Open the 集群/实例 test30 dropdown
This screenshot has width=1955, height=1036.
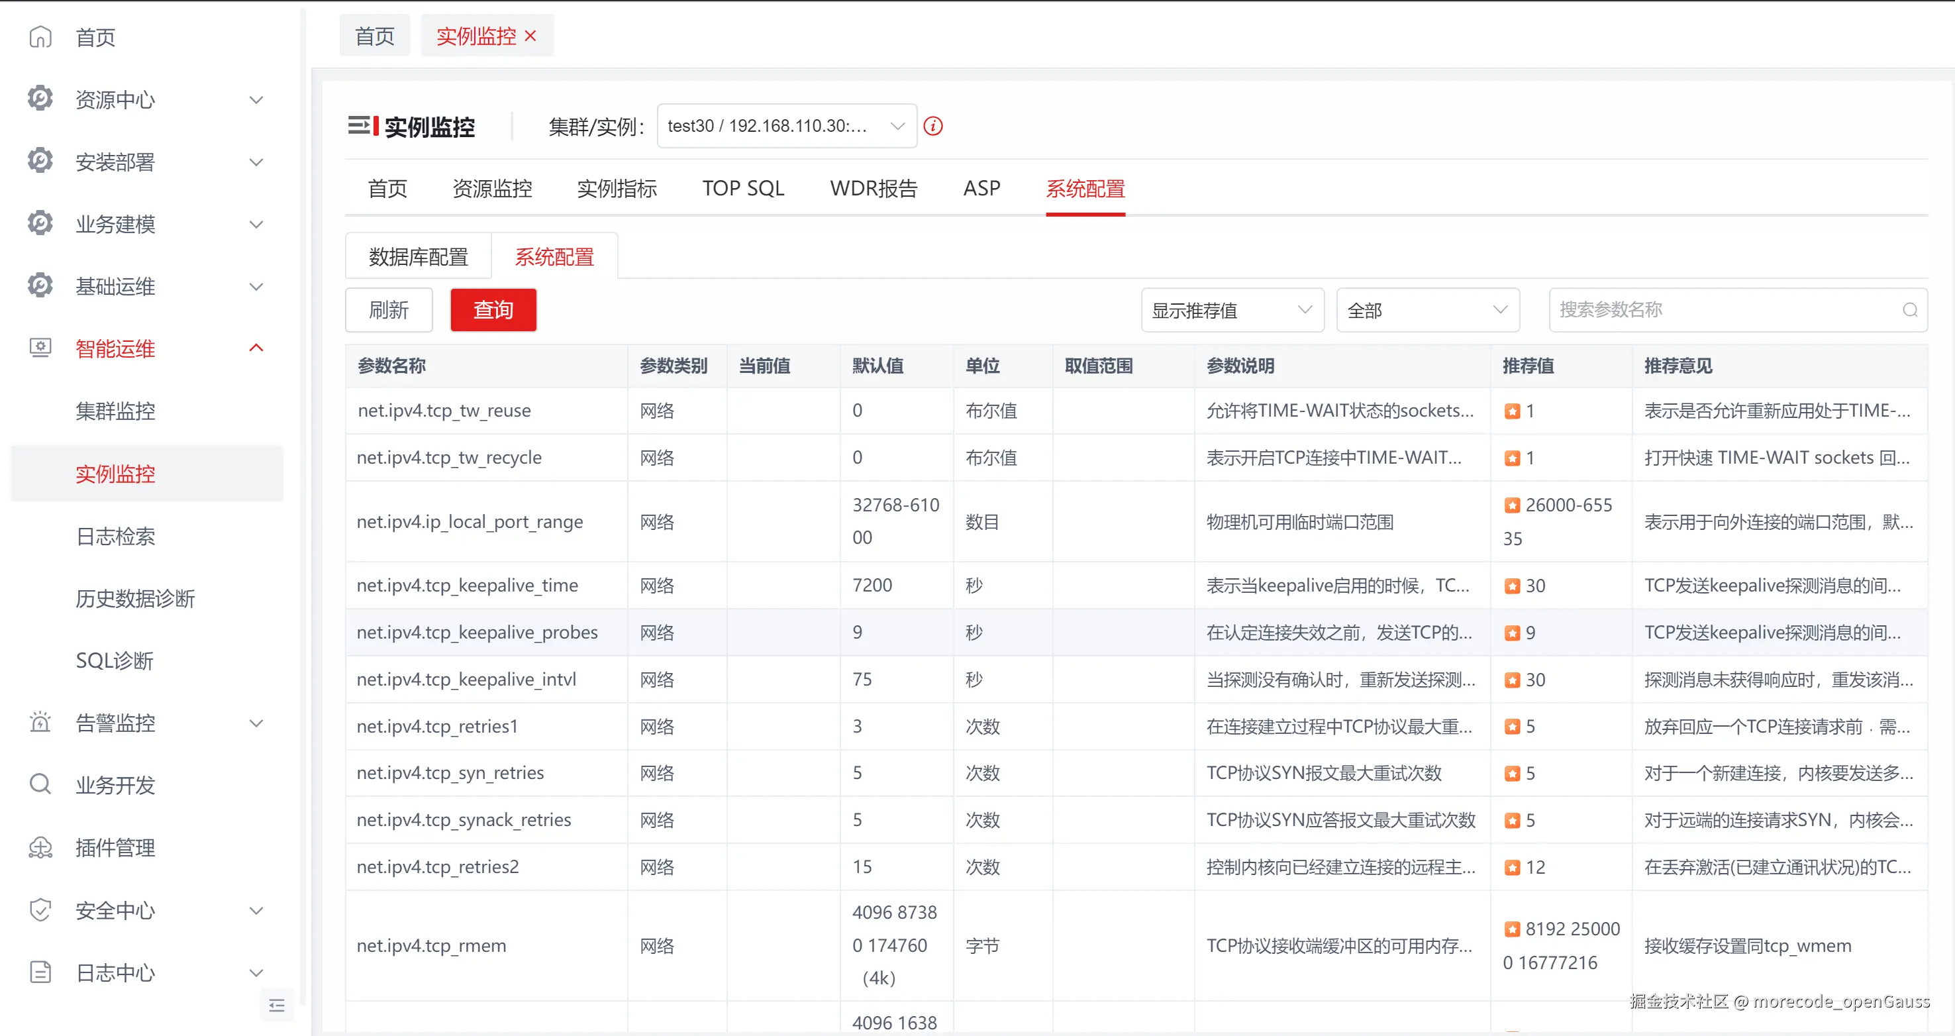pyautogui.click(x=786, y=126)
